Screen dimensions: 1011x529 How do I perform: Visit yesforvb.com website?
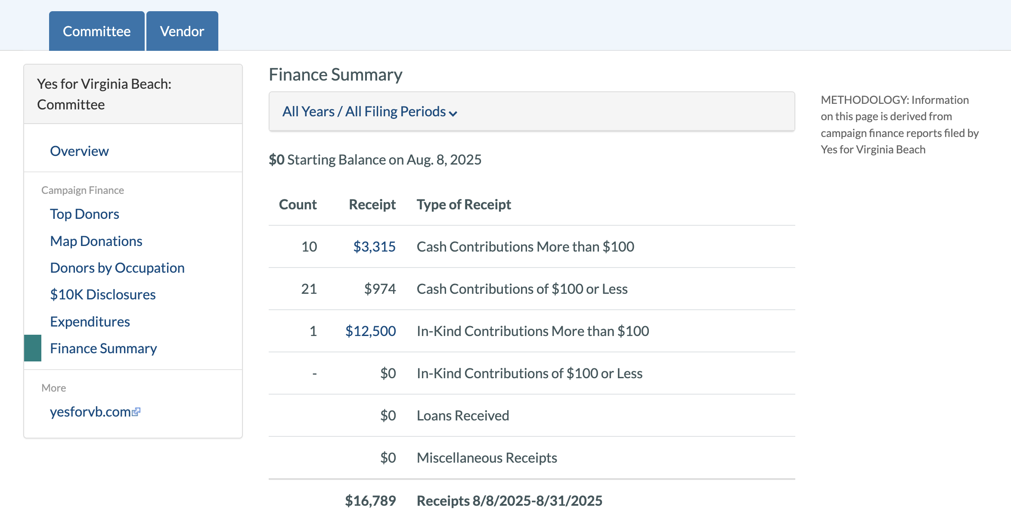tap(90, 411)
